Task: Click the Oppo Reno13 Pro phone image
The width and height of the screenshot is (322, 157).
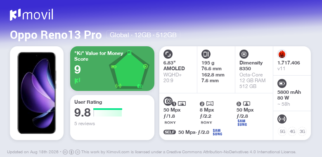Action: 37,93
